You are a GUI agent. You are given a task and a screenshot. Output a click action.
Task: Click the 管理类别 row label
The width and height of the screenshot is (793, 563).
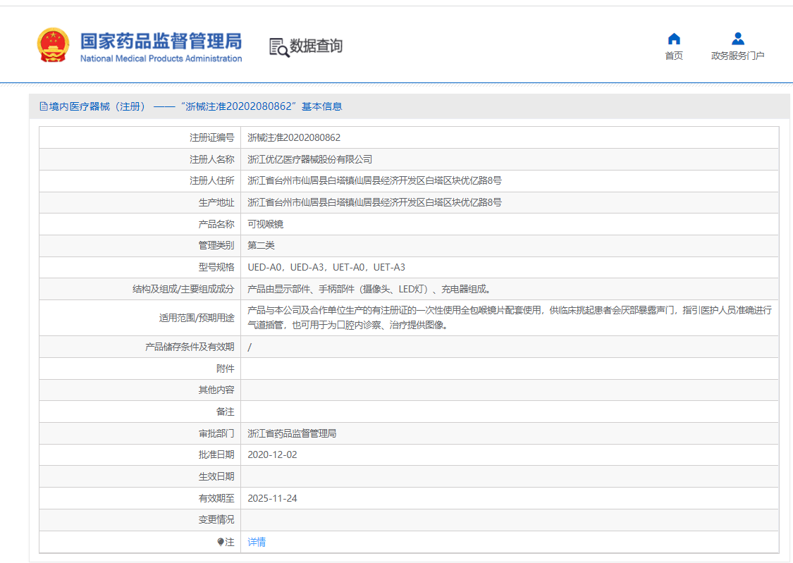tap(216, 245)
